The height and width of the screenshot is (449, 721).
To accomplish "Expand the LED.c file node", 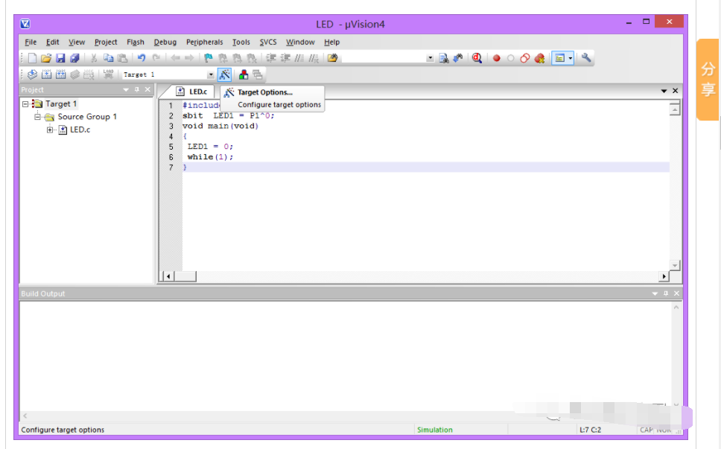I will coord(50,130).
